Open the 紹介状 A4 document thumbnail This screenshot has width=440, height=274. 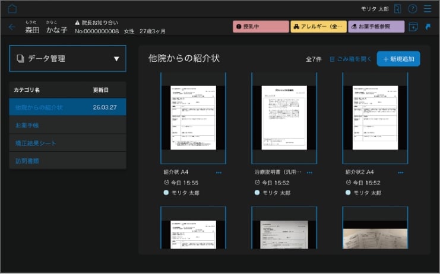click(194, 118)
